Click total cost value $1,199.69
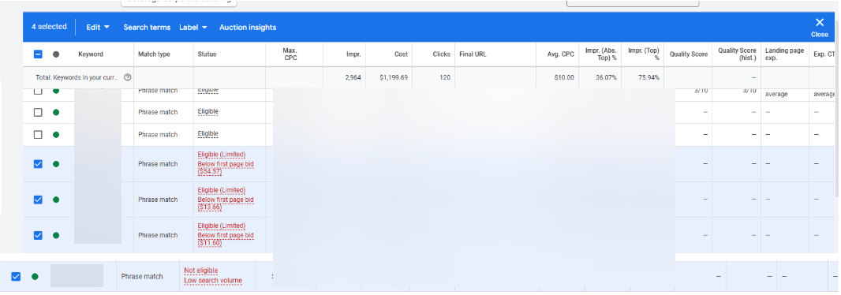841x295 pixels. point(394,77)
